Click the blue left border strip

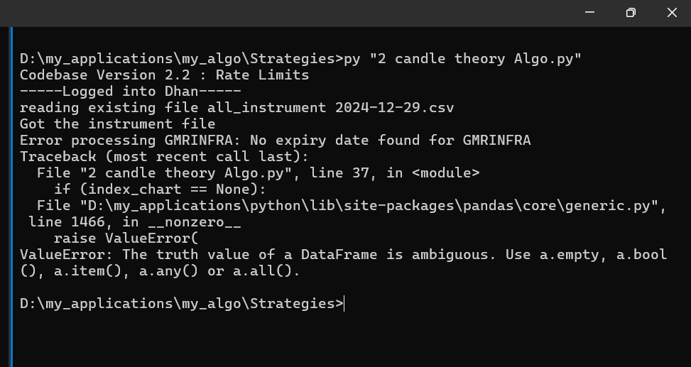click(11, 197)
